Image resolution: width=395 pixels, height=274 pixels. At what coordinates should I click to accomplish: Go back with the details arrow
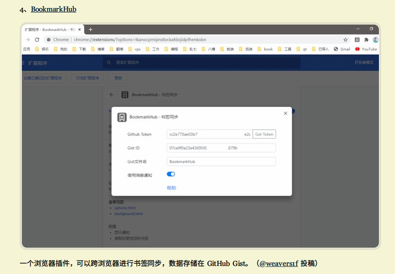point(112,95)
